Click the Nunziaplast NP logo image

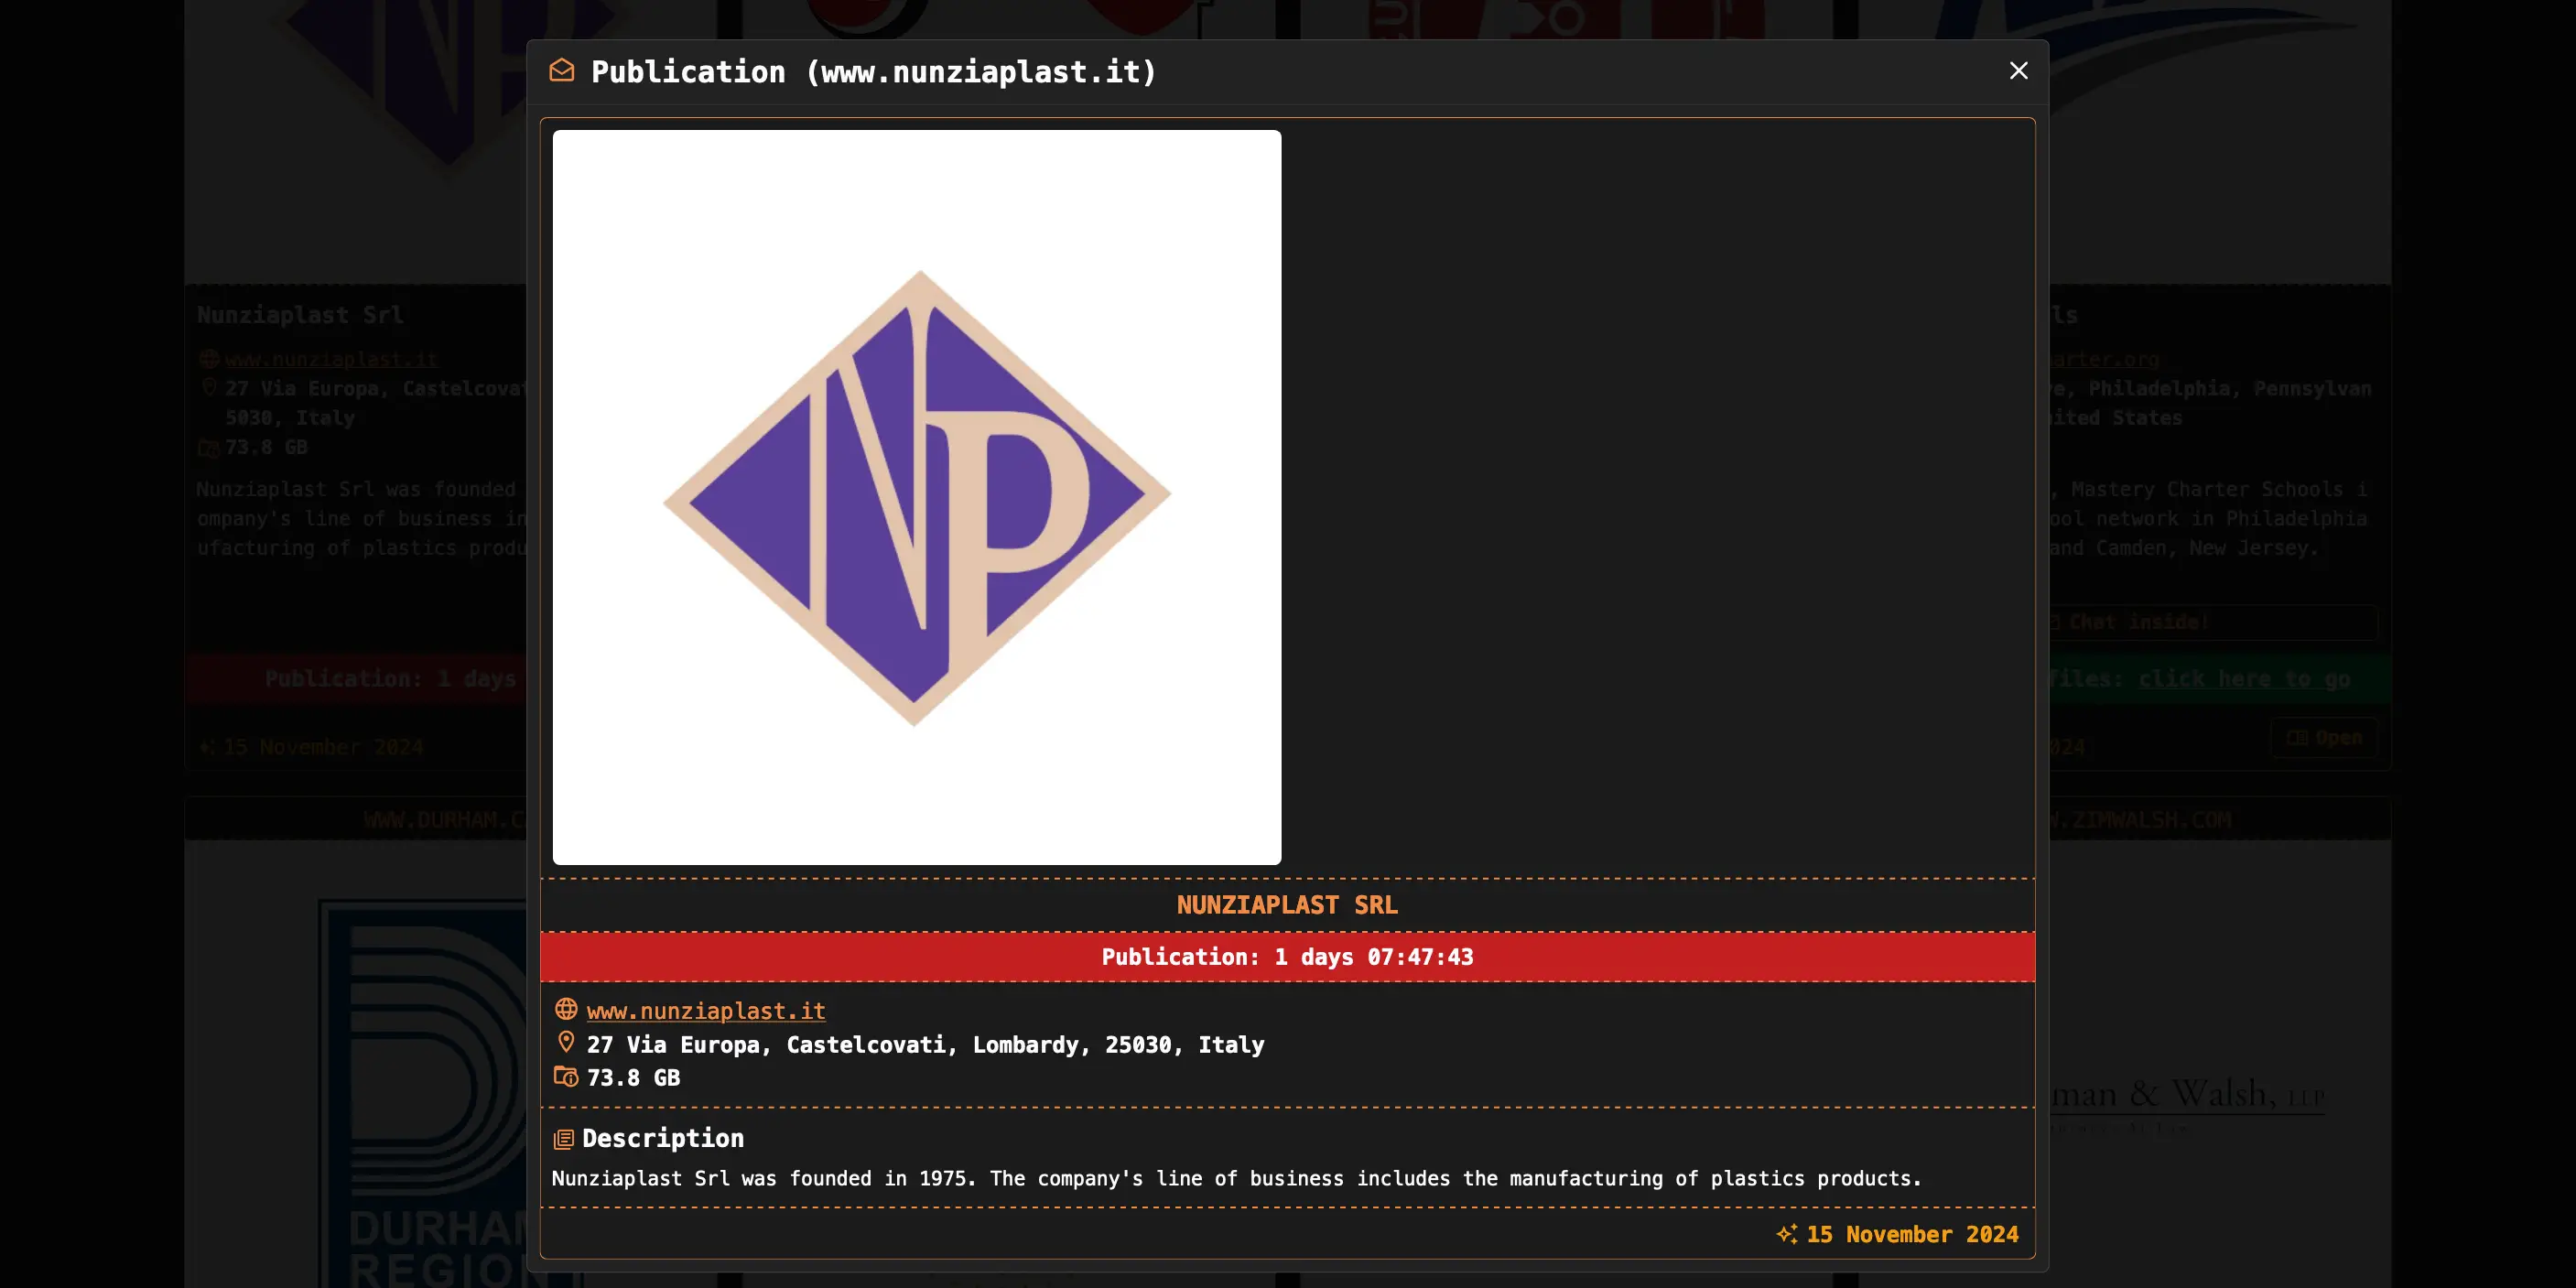916,497
